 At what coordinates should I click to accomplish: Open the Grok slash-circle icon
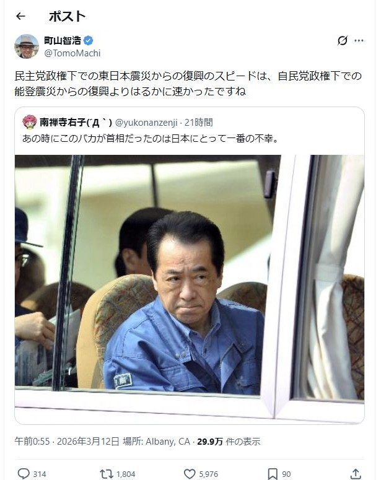[343, 40]
